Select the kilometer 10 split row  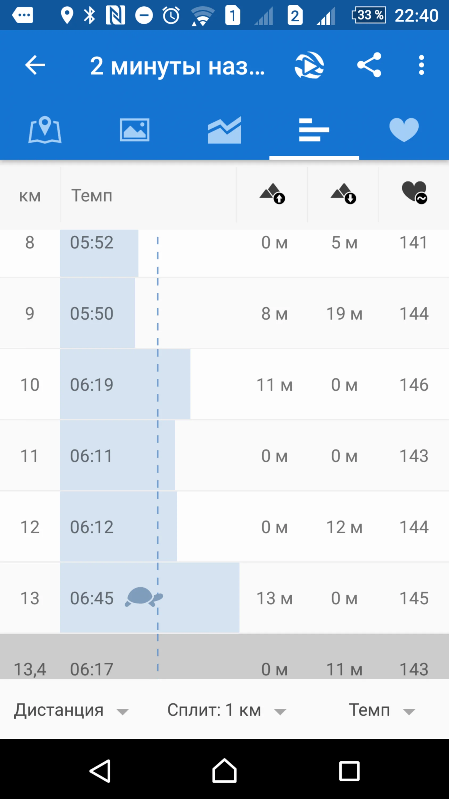(x=224, y=385)
